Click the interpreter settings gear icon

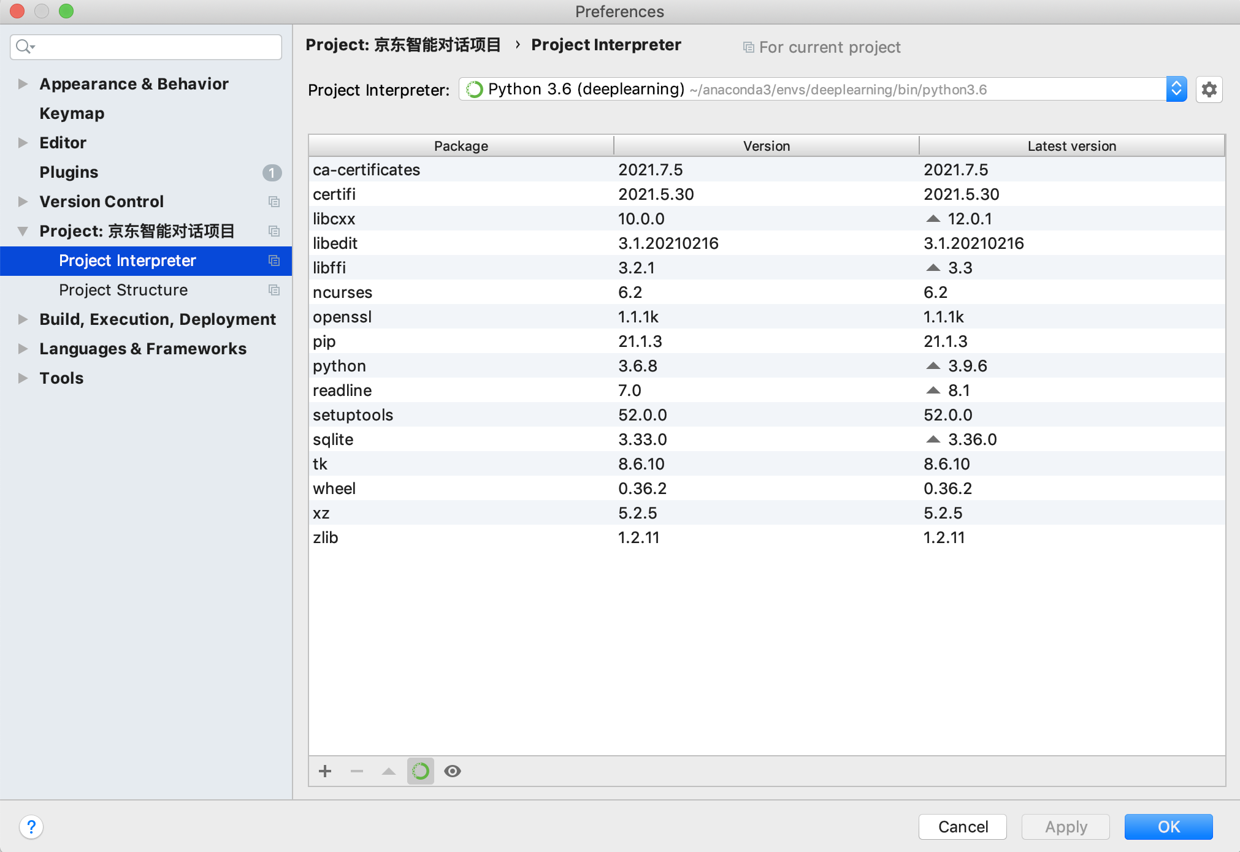pos(1209,89)
